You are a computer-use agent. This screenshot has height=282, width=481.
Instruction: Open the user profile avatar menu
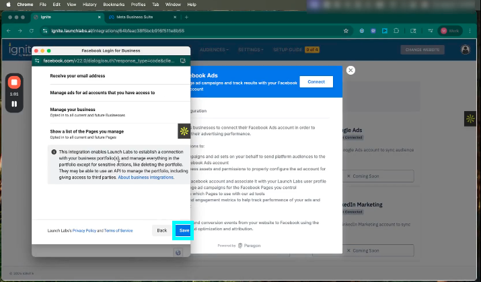pyautogui.click(x=465, y=50)
